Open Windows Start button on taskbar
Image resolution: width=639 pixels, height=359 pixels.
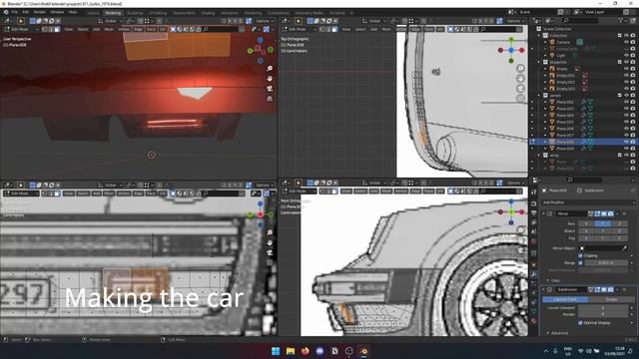coord(276,351)
